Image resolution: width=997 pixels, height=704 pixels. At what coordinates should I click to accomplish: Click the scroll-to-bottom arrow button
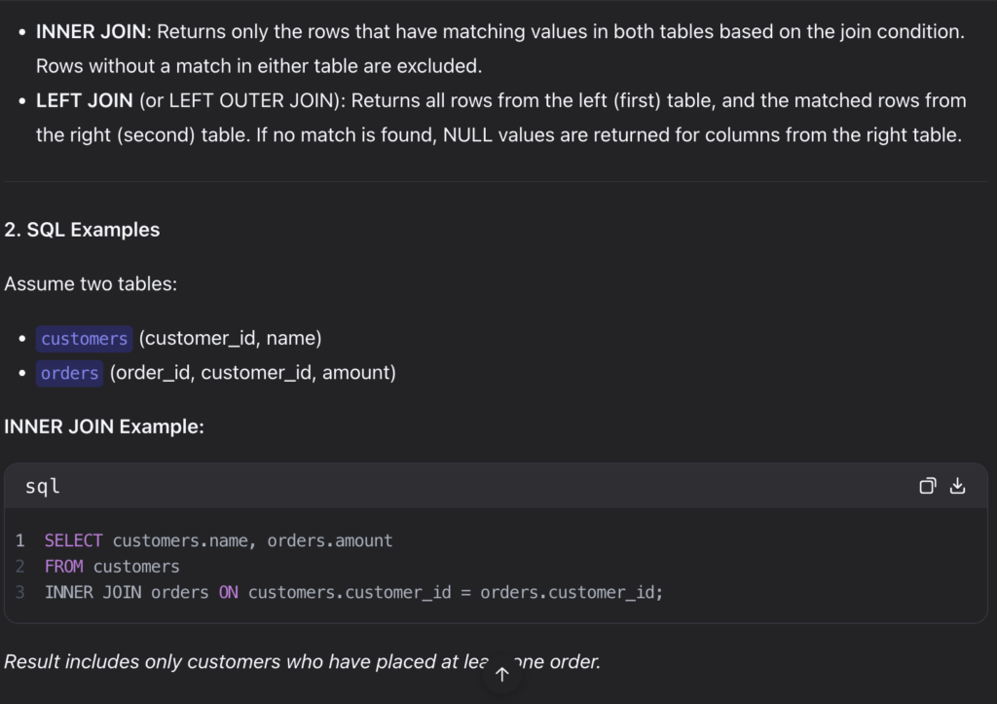pos(502,674)
